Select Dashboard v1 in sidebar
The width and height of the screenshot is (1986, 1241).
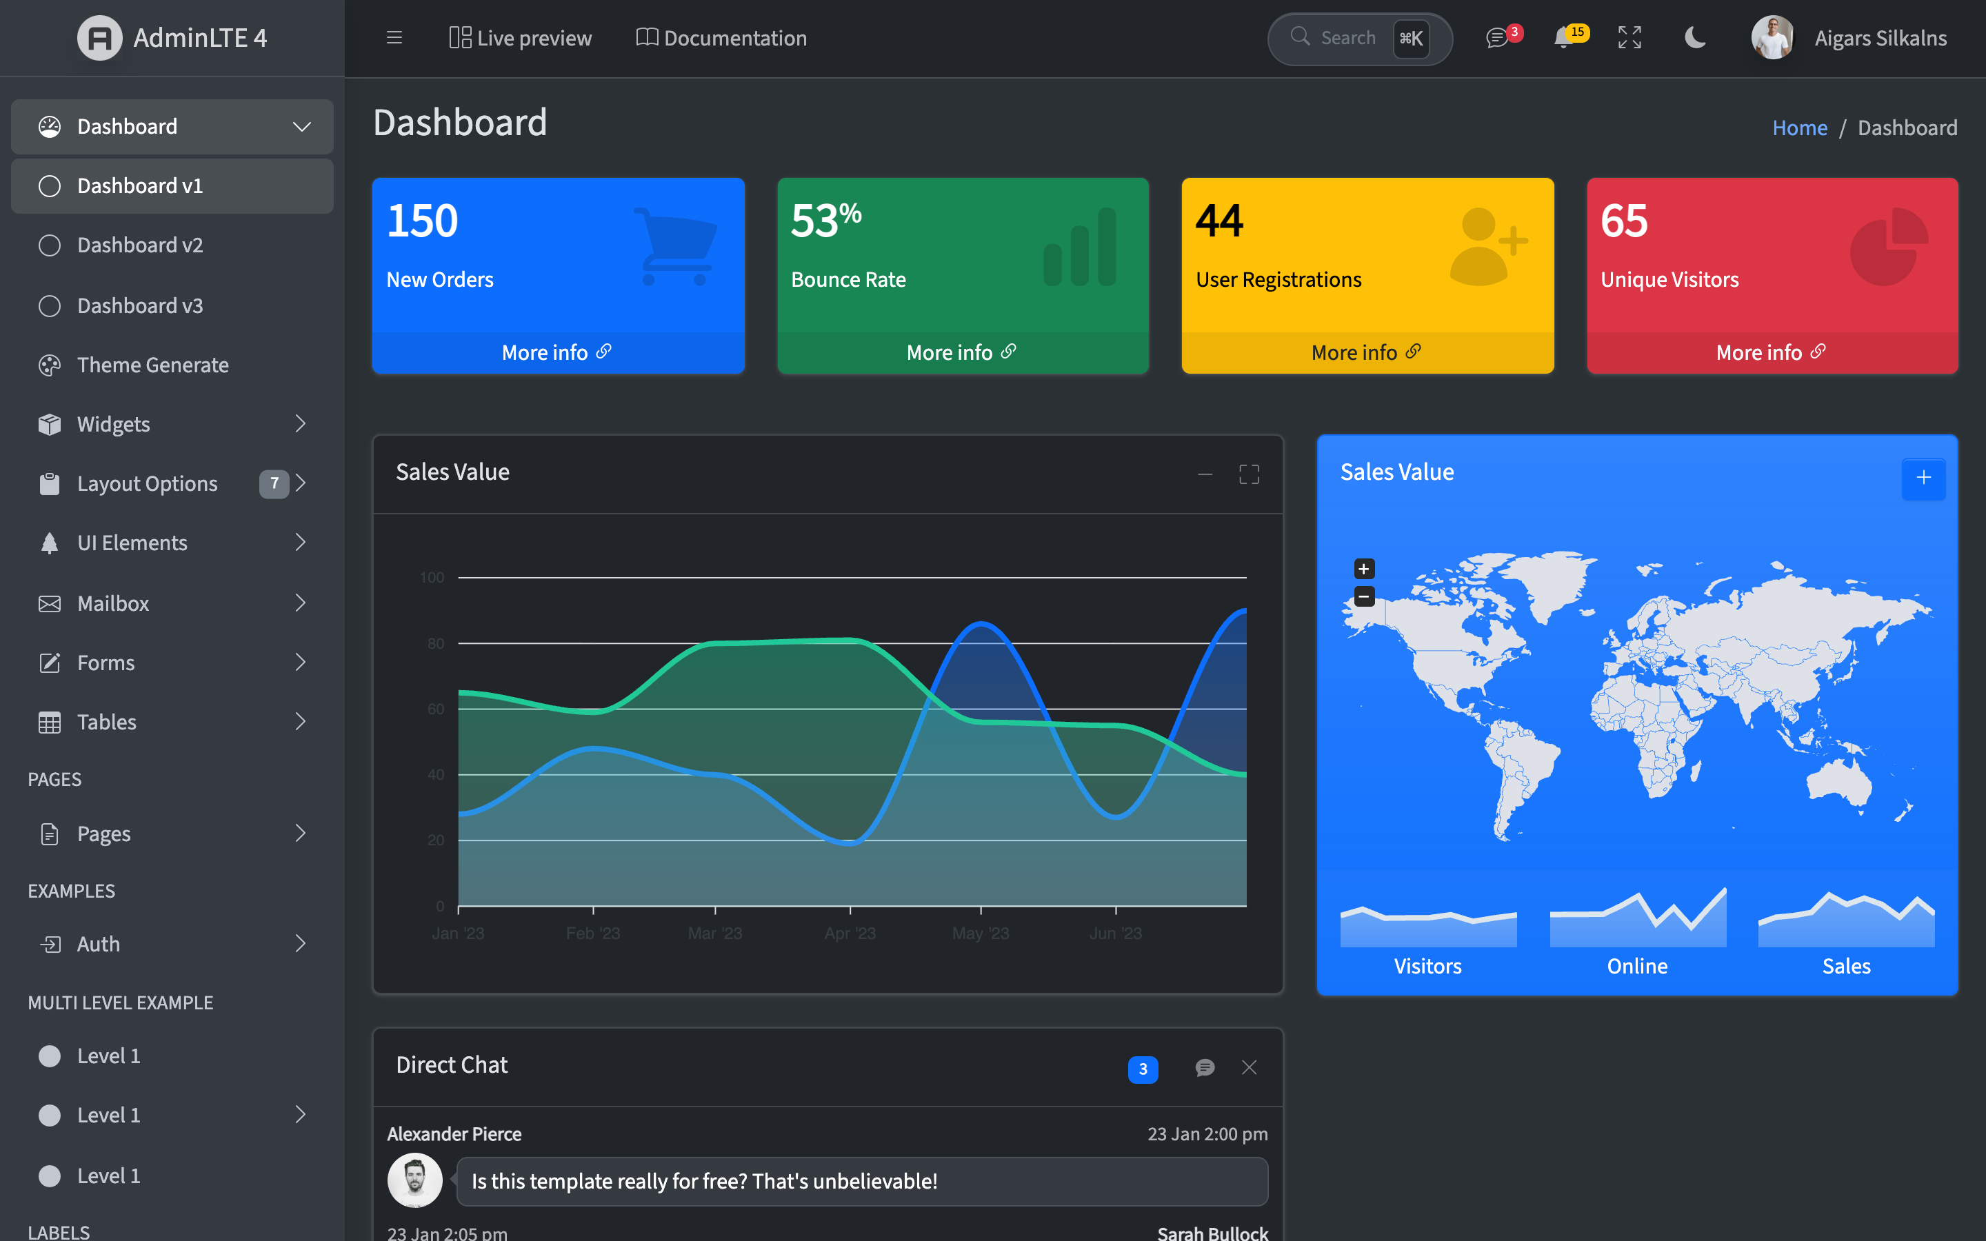pyautogui.click(x=172, y=186)
